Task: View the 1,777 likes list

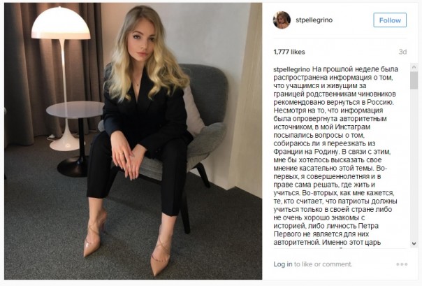Action: pos(289,52)
